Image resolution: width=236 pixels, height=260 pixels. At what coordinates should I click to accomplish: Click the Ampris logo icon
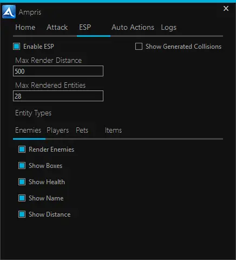[9, 12]
